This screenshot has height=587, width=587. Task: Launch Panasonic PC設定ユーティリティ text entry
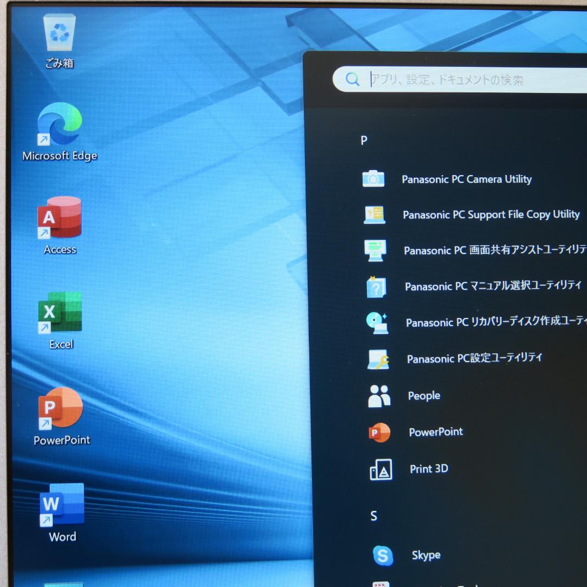click(474, 358)
